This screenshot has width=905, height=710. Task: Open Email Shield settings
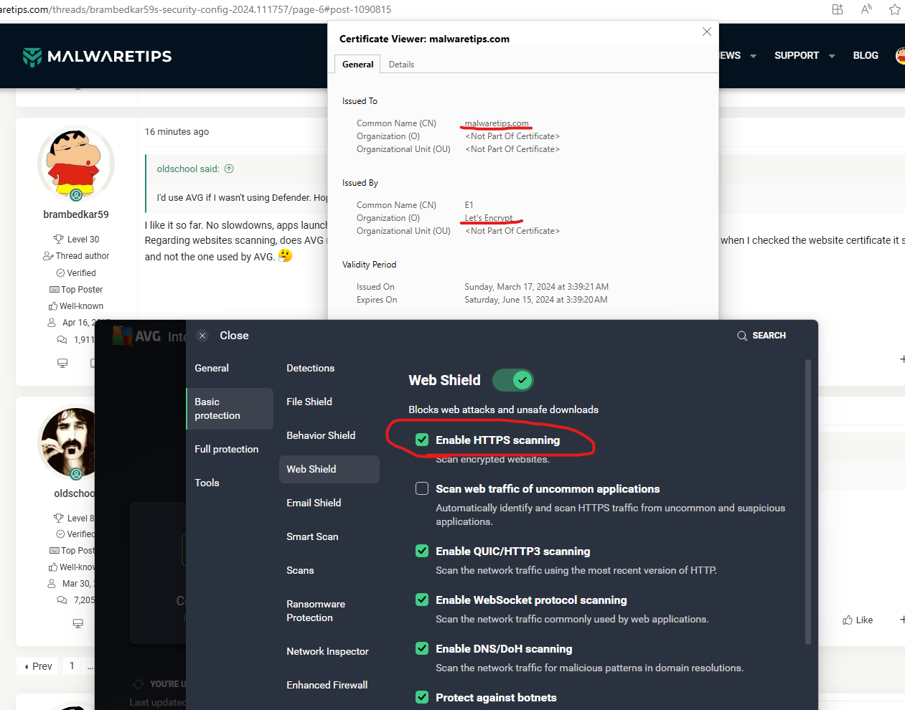click(x=314, y=503)
